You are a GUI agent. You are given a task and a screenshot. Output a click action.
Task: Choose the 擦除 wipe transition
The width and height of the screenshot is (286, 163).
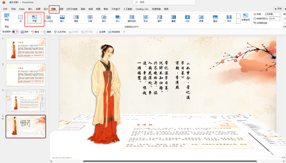76,19
